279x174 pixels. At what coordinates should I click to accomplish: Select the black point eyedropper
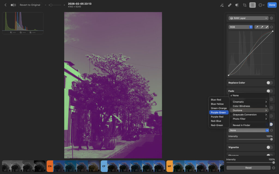pos(257,27)
